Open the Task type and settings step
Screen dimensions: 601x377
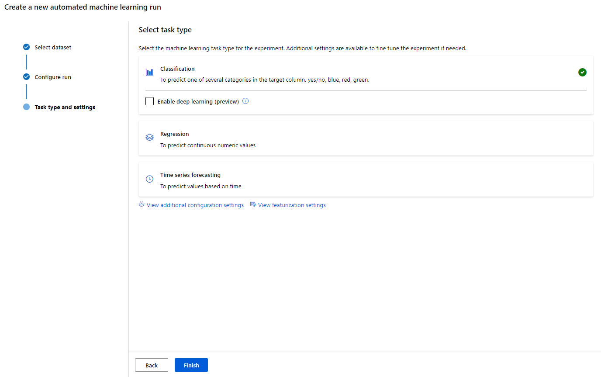tap(65, 107)
